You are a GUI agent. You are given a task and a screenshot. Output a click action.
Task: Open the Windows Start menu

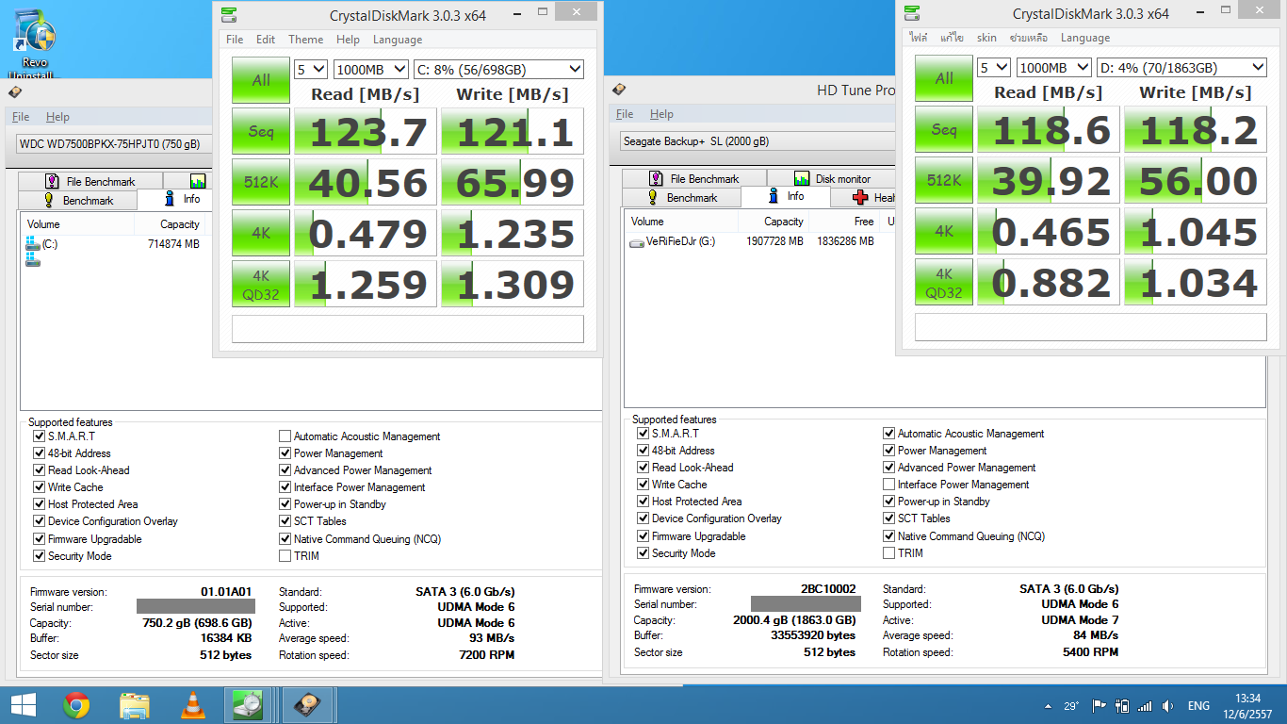tap(24, 705)
